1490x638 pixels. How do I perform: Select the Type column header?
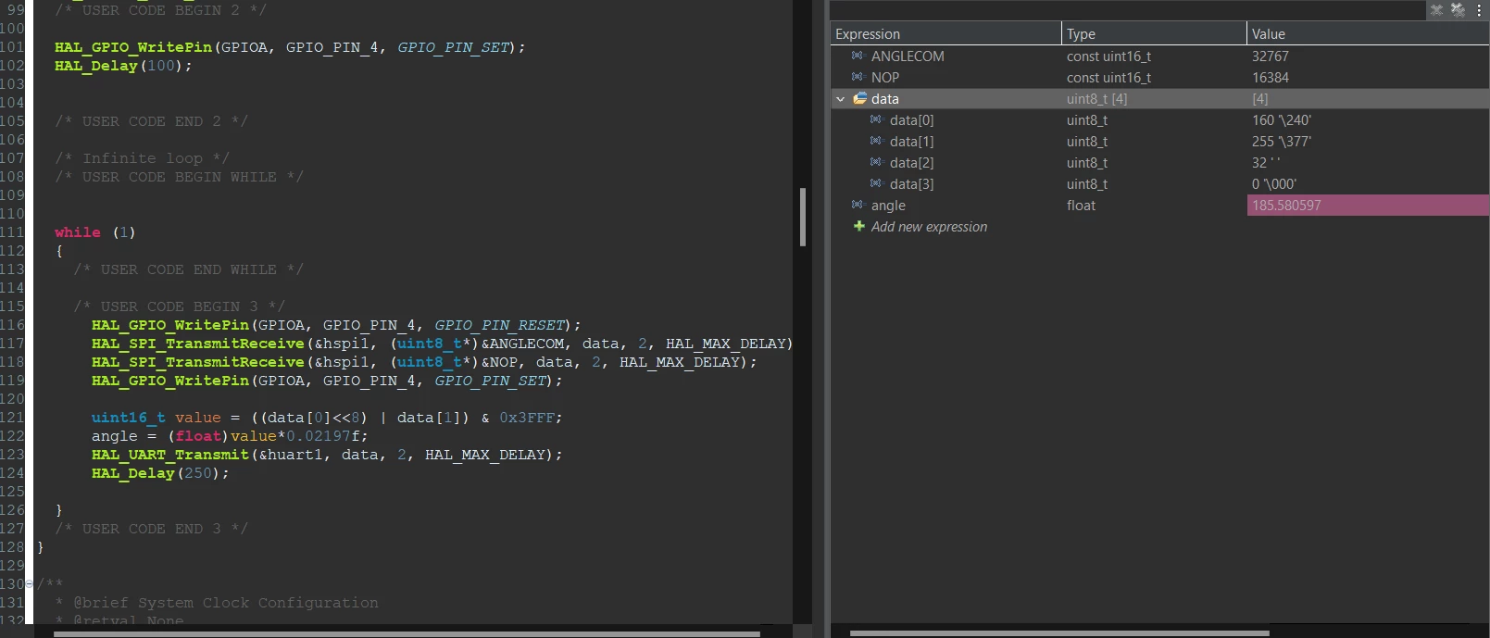click(x=1154, y=33)
